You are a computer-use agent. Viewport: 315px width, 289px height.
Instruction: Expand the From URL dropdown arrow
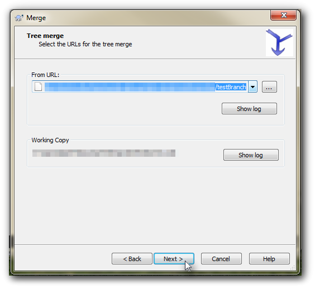[x=252, y=86]
